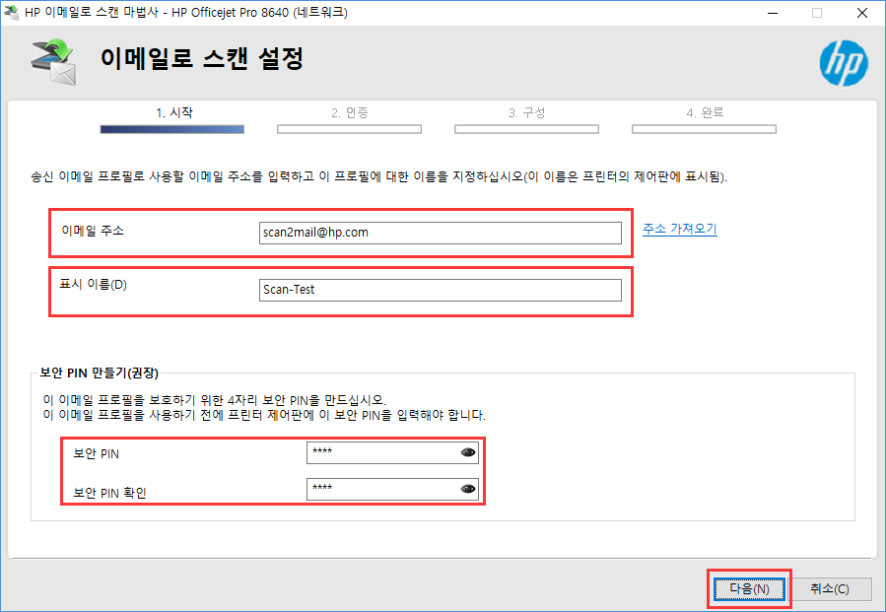Screen dimensions: 886x612
Task: Close the wizard window
Action: click(x=861, y=13)
